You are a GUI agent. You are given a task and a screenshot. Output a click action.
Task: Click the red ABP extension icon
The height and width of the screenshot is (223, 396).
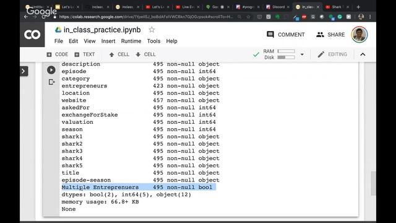point(304,17)
